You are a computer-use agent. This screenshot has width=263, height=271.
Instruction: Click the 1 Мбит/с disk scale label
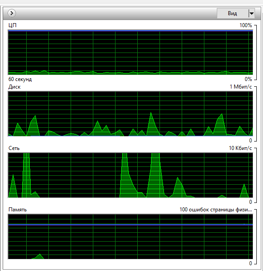point(241,87)
